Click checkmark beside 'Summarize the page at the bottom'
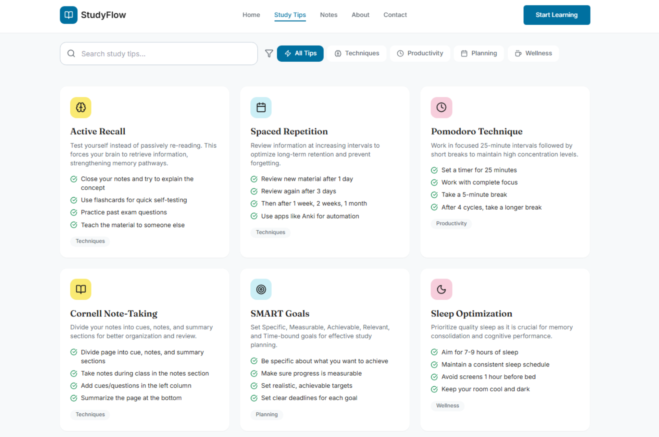659x437 pixels. pos(74,398)
